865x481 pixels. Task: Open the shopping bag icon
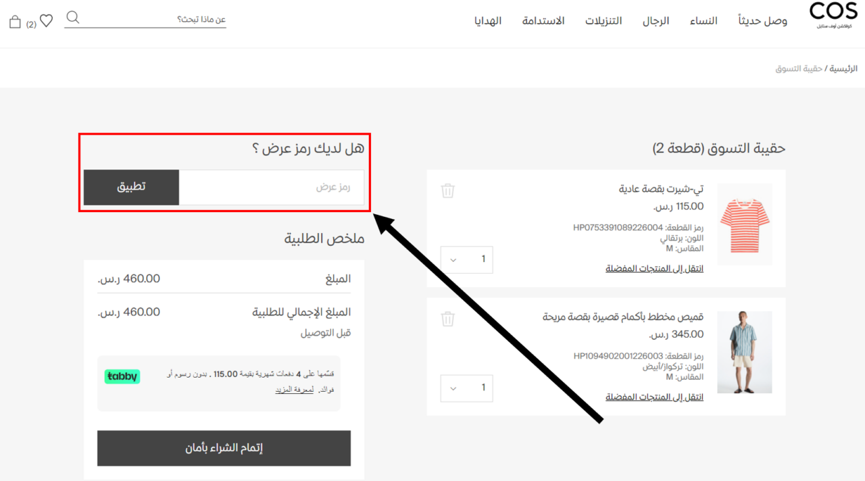pos(15,20)
